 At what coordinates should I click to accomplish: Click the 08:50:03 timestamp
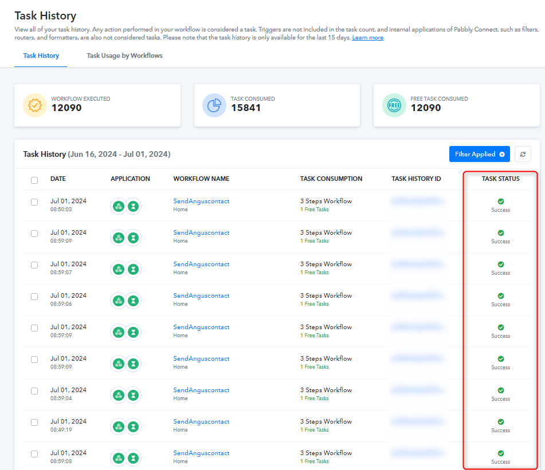point(61,210)
